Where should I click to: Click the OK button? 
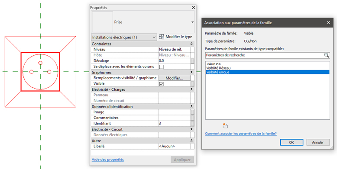click(x=292, y=142)
